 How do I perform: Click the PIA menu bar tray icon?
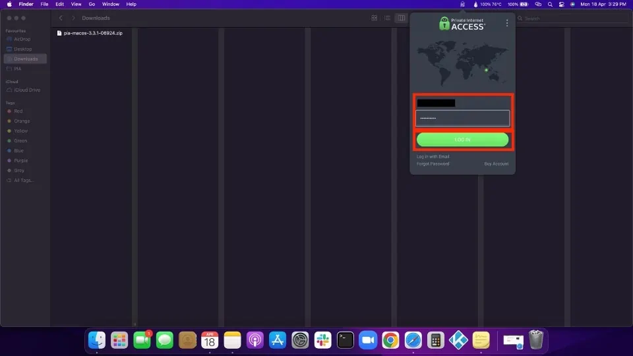coord(462,4)
